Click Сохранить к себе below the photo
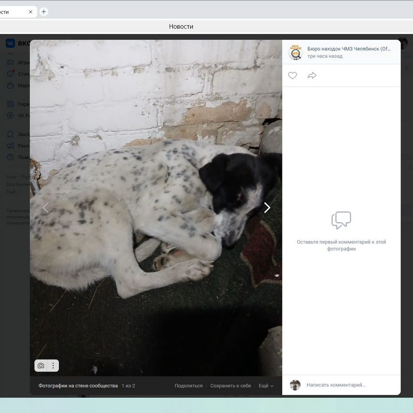The width and height of the screenshot is (413, 413). tap(230, 386)
